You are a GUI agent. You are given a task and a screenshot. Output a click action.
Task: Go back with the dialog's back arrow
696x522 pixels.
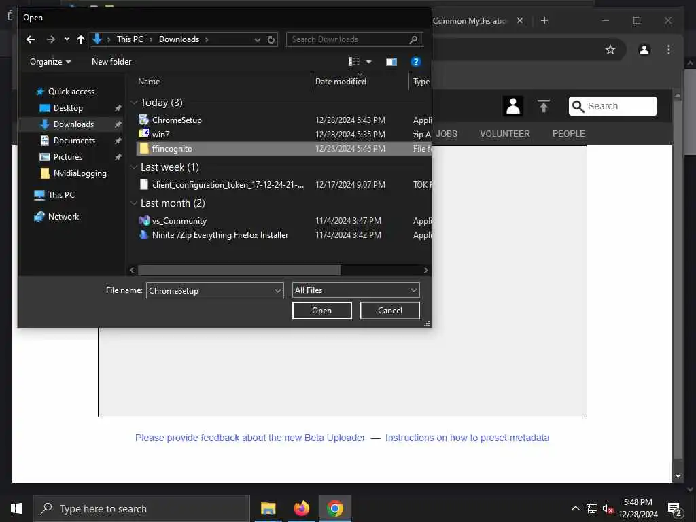[x=30, y=39]
